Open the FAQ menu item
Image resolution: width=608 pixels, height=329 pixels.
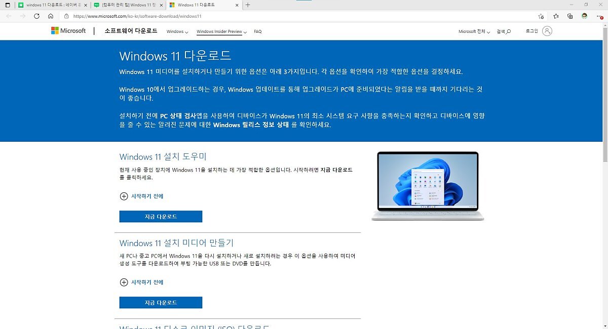pyautogui.click(x=258, y=31)
